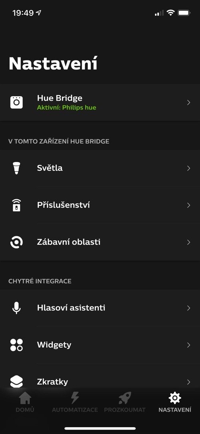This screenshot has height=434, width=200.
Task: Tap the green Aktivní: Philips hue status text
Action: click(x=66, y=107)
